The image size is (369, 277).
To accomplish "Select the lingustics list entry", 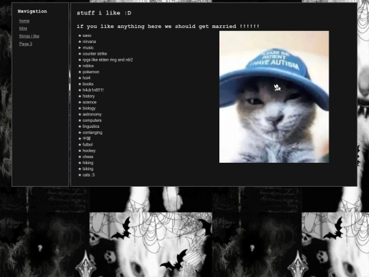I will pos(91,127).
